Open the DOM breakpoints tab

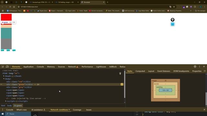[x=181, y=71]
